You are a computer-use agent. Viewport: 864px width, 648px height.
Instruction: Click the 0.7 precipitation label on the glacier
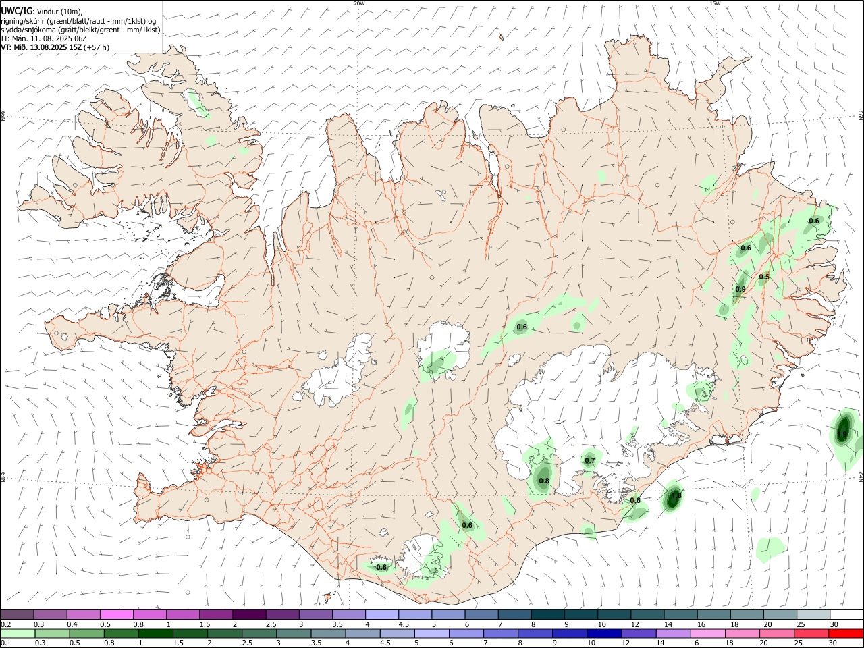(590, 461)
